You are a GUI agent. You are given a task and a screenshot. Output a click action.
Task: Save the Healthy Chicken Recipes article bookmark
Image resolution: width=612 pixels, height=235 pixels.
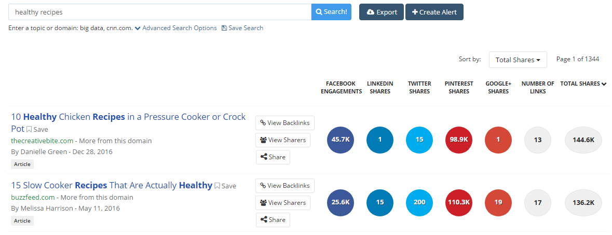point(37,129)
